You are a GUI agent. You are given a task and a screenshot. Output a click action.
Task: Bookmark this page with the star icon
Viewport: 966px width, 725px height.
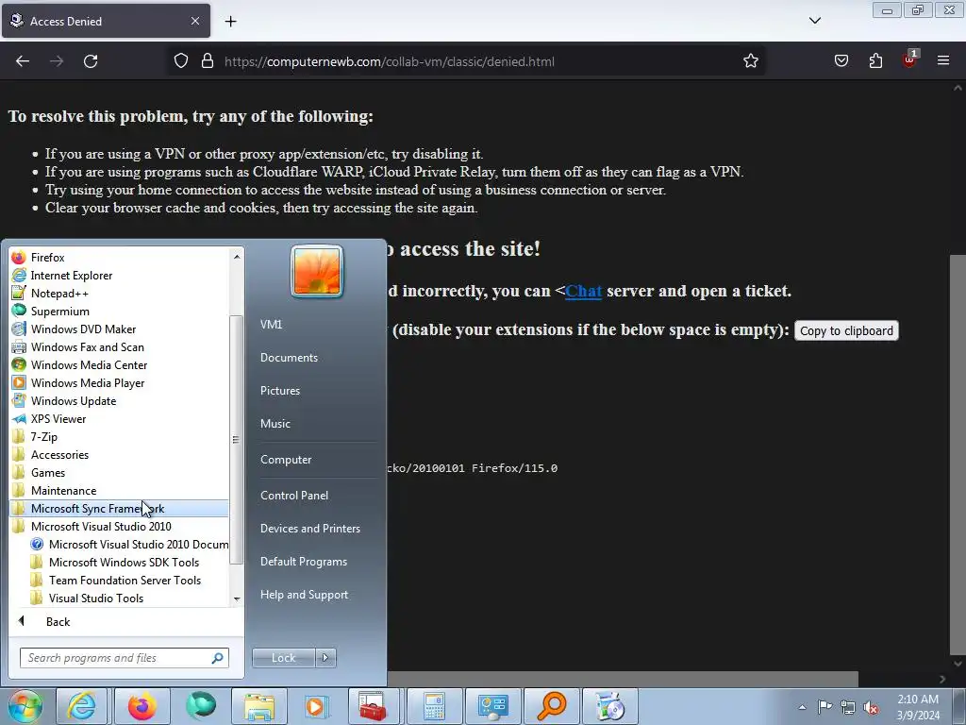pyautogui.click(x=750, y=61)
